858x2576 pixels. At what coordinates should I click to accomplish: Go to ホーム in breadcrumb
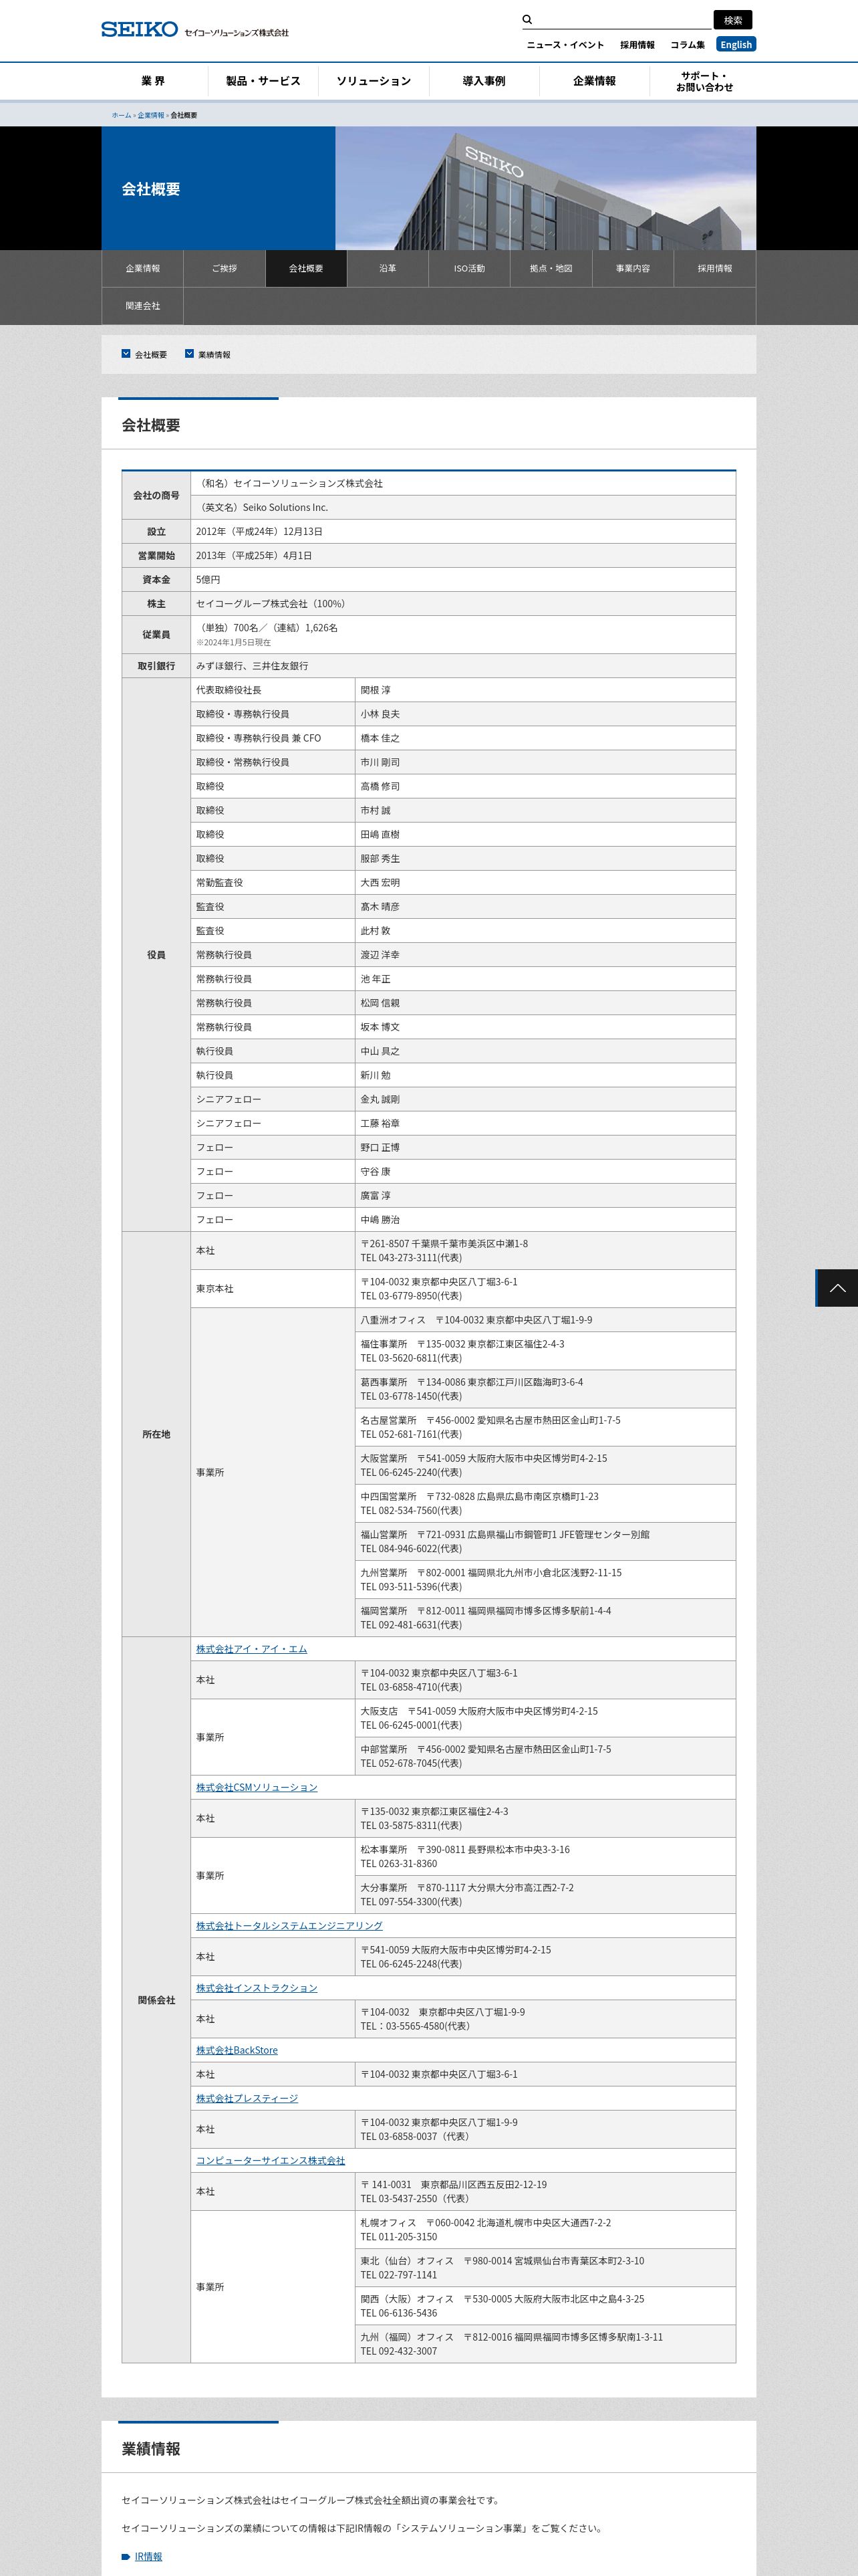click(x=121, y=115)
